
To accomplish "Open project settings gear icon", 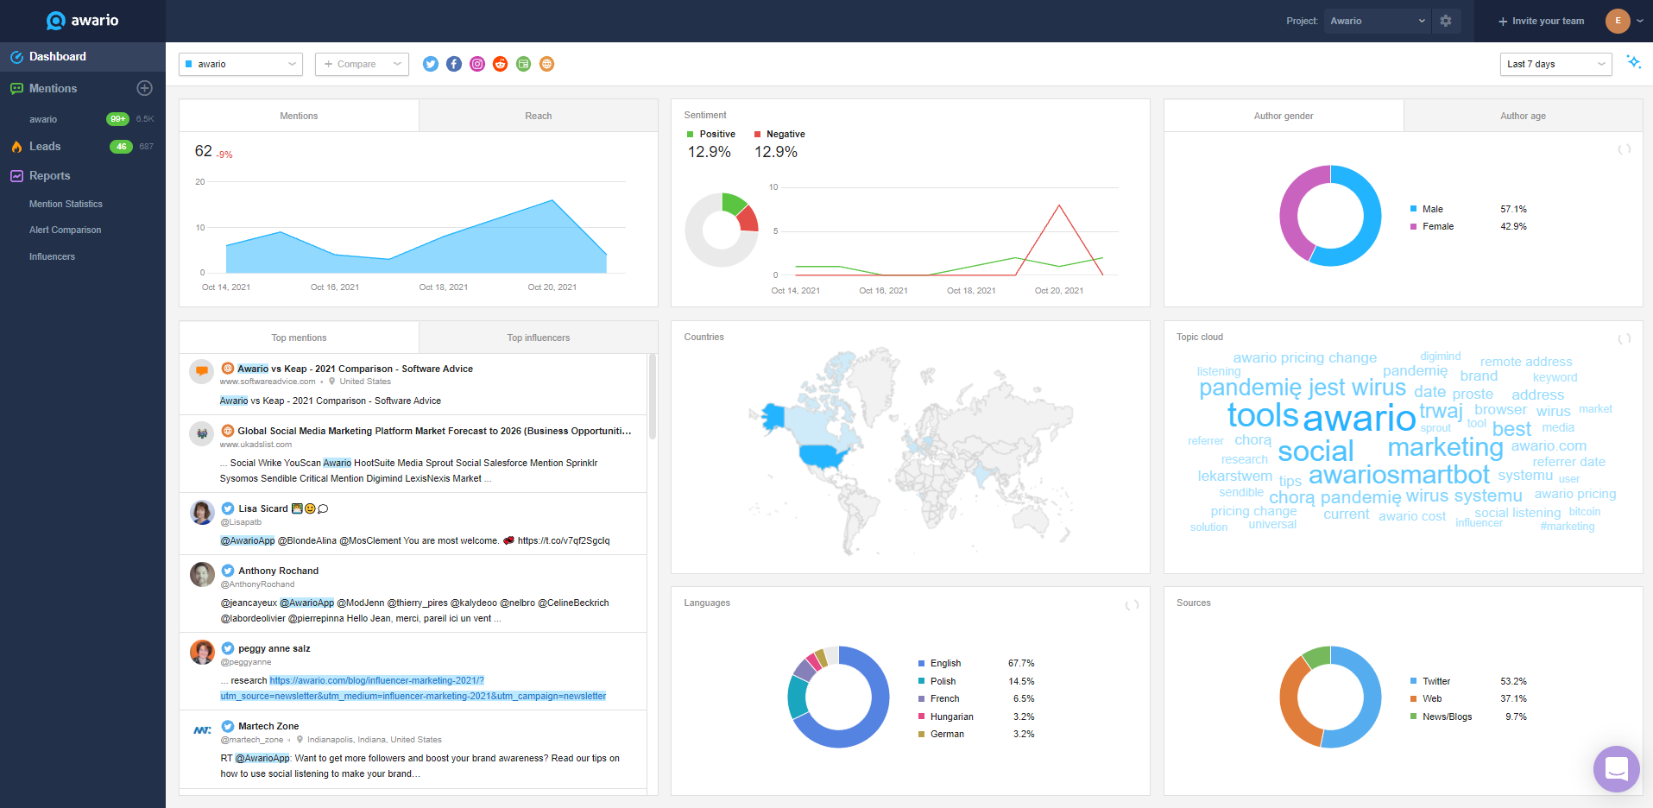I will [x=1446, y=21].
